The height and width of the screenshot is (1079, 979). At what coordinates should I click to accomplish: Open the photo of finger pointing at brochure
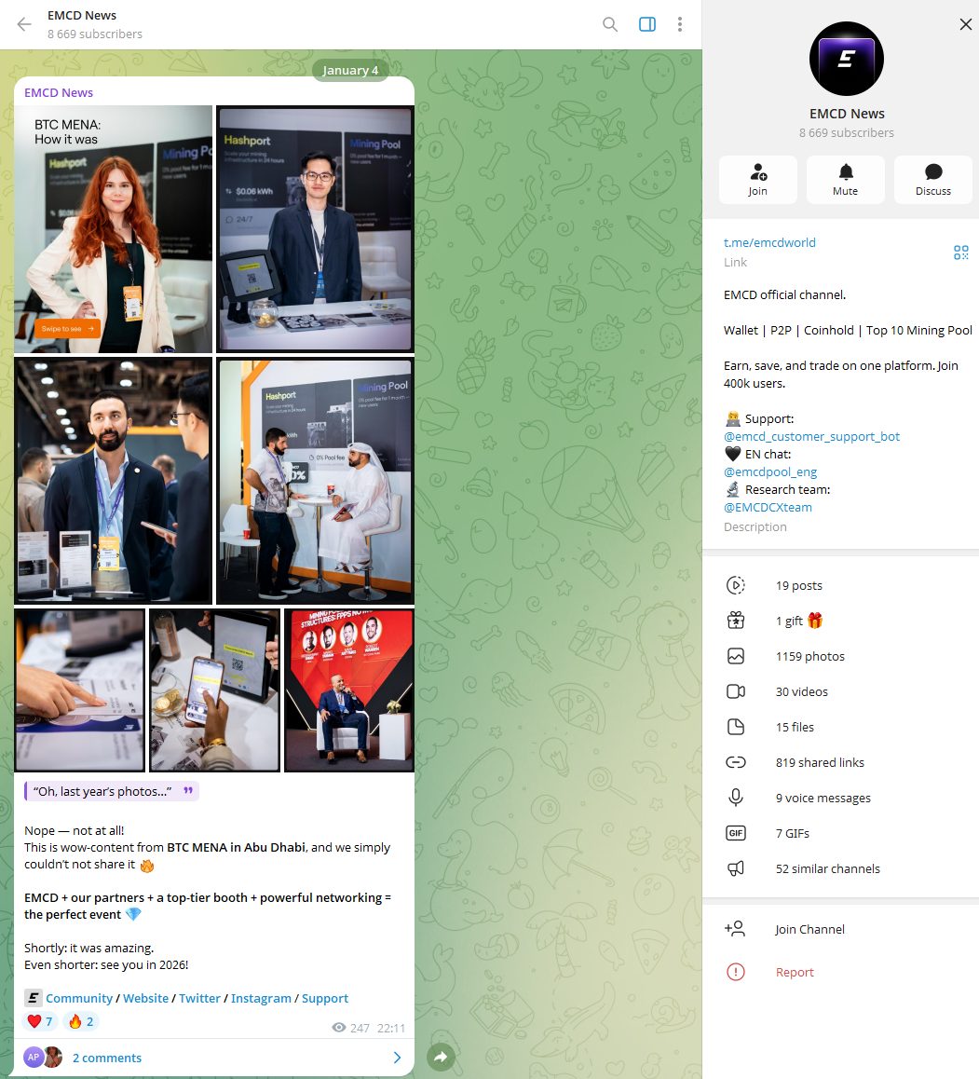pos(80,690)
